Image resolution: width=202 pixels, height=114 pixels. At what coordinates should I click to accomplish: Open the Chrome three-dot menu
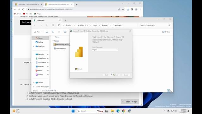point(140,9)
